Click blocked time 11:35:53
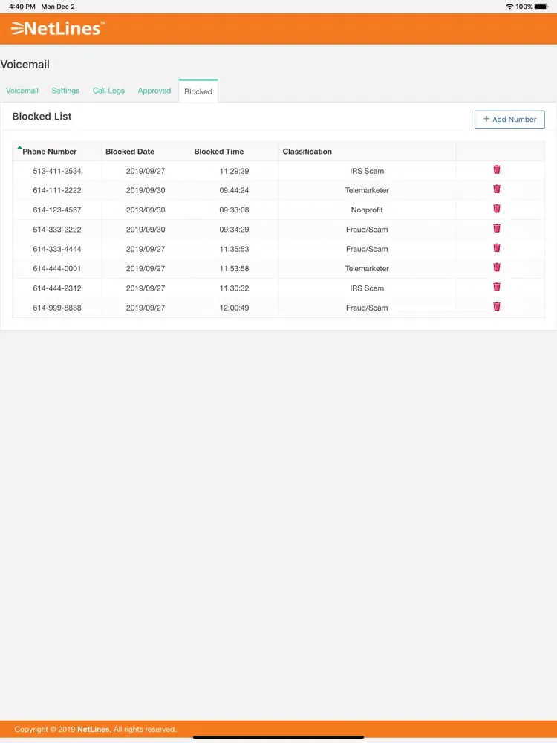 pos(234,249)
